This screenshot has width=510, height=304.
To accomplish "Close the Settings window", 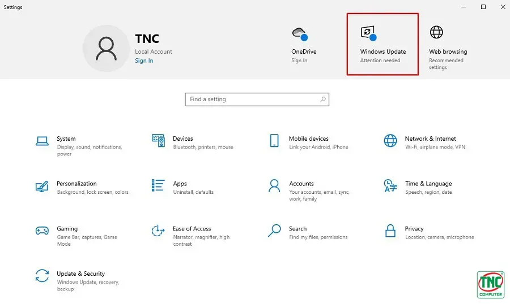I will click(x=503, y=7).
